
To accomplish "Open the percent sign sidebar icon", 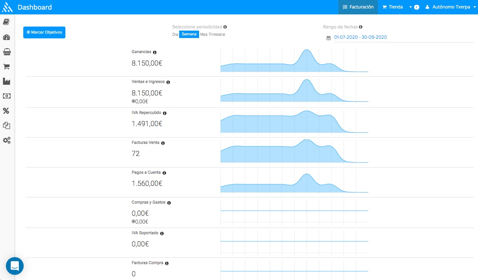I will point(6,111).
